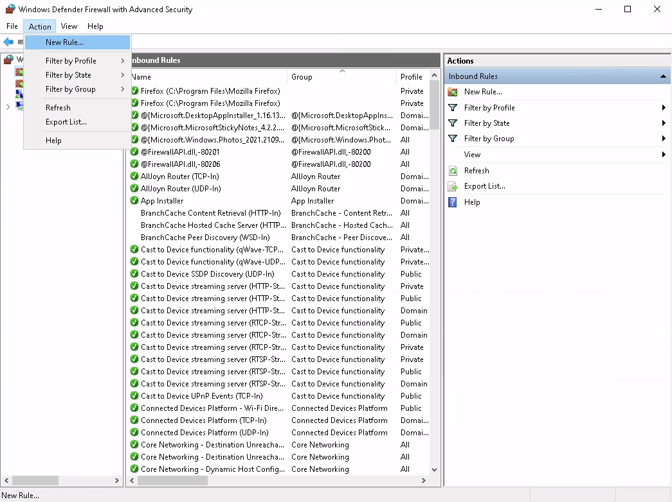Close the Action menu via its header
The height and width of the screenshot is (502, 672).
click(x=40, y=26)
